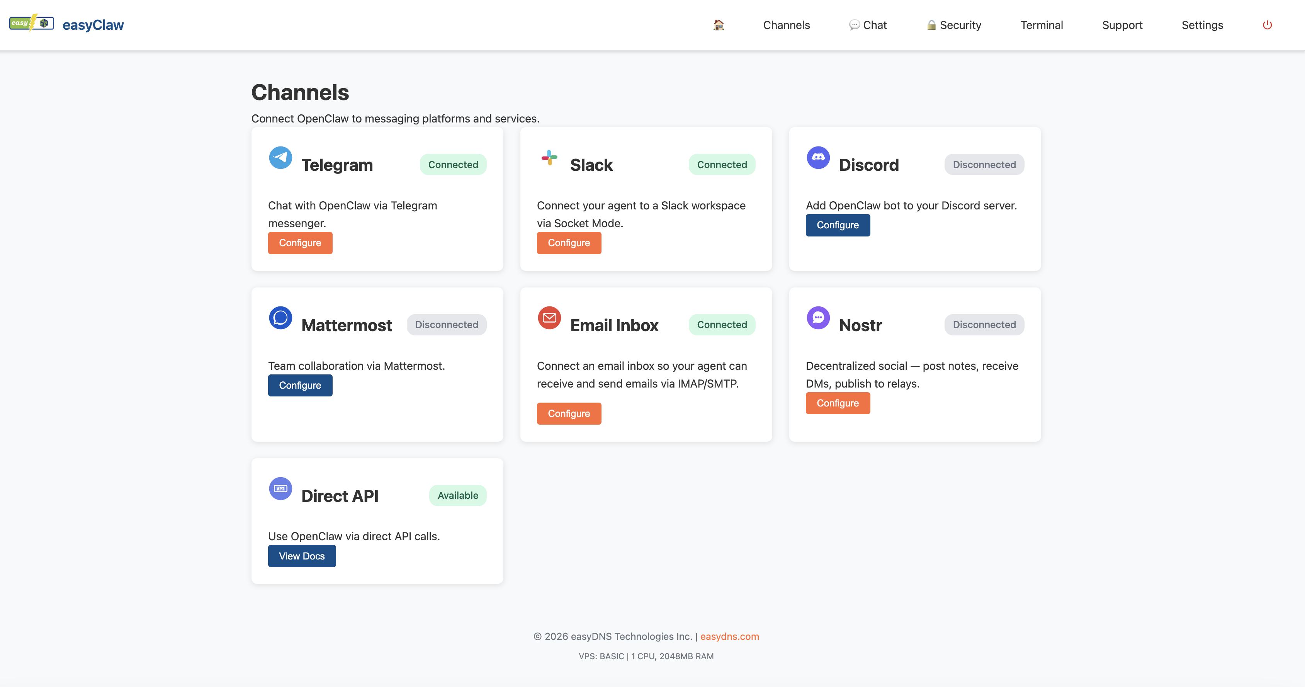Click the Nostr card title
This screenshot has width=1305, height=687.
[860, 325]
